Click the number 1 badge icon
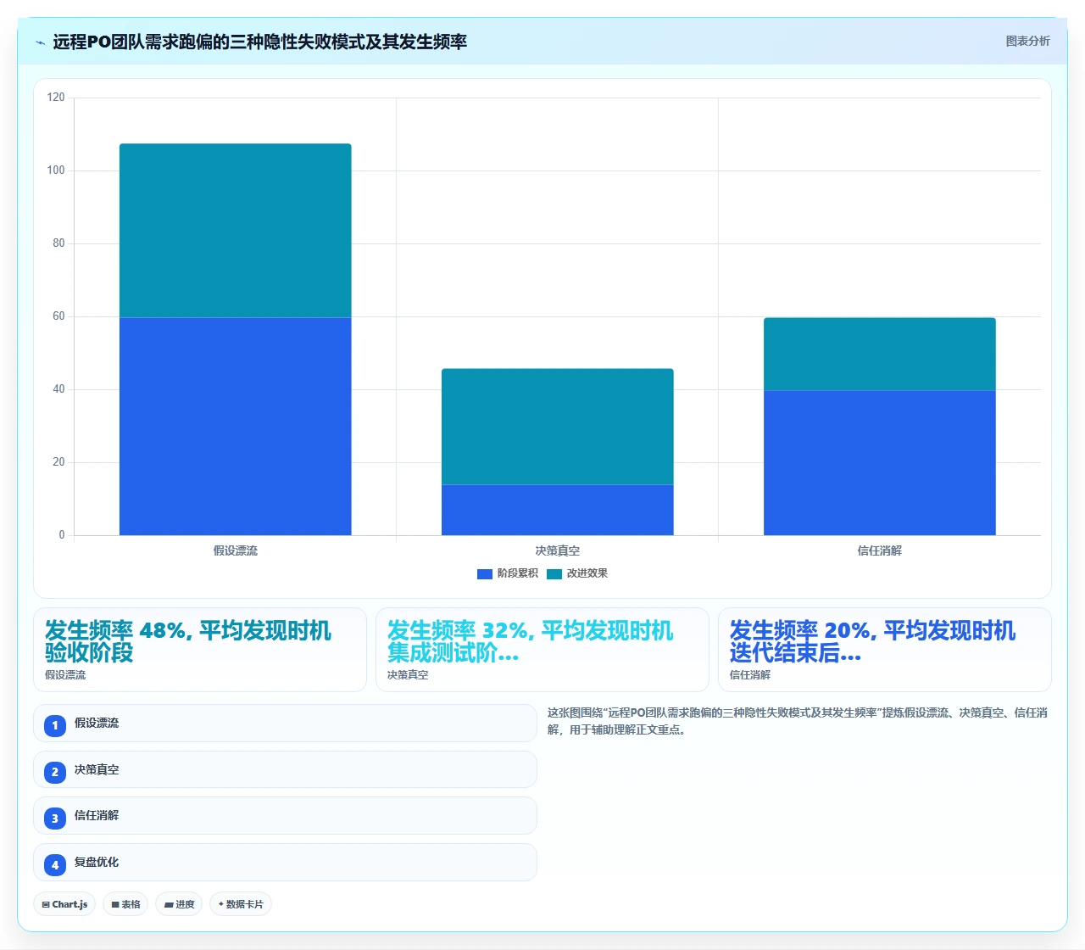This screenshot has width=1085, height=950. [55, 725]
